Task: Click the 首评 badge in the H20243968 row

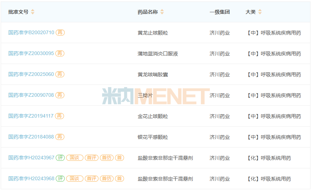Action: pos(92,179)
